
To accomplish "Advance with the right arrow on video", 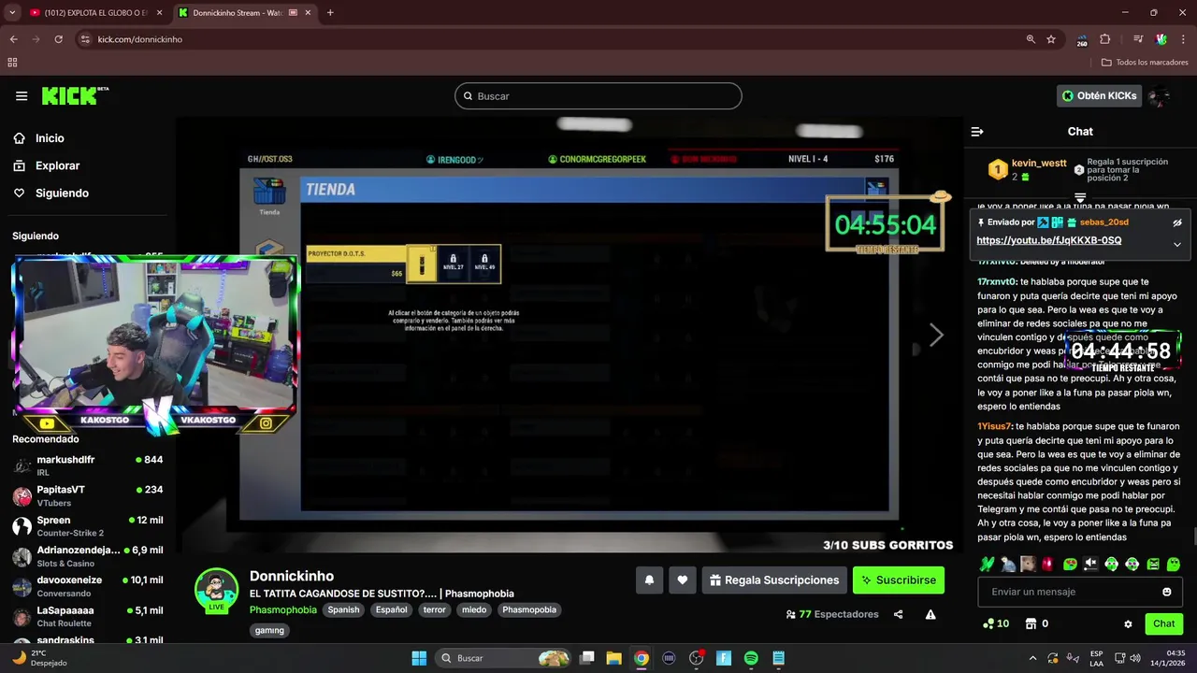I will (936, 335).
